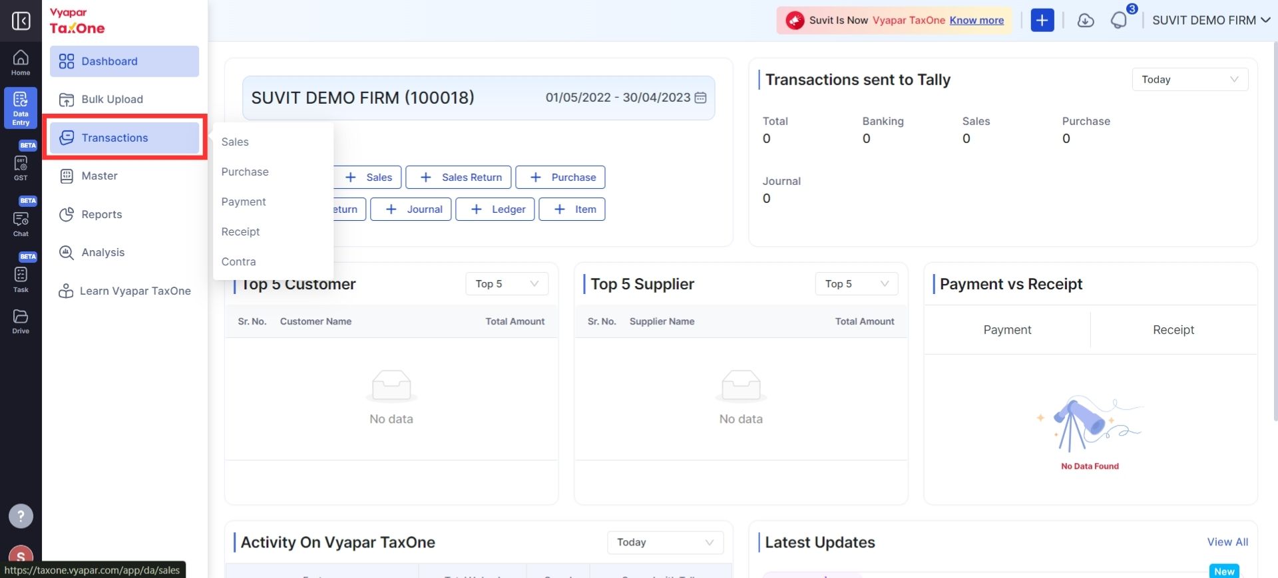This screenshot has width=1278, height=578.
Task: Click the SUVIT DEMO FIRM (100018) heading
Action: tap(363, 98)
